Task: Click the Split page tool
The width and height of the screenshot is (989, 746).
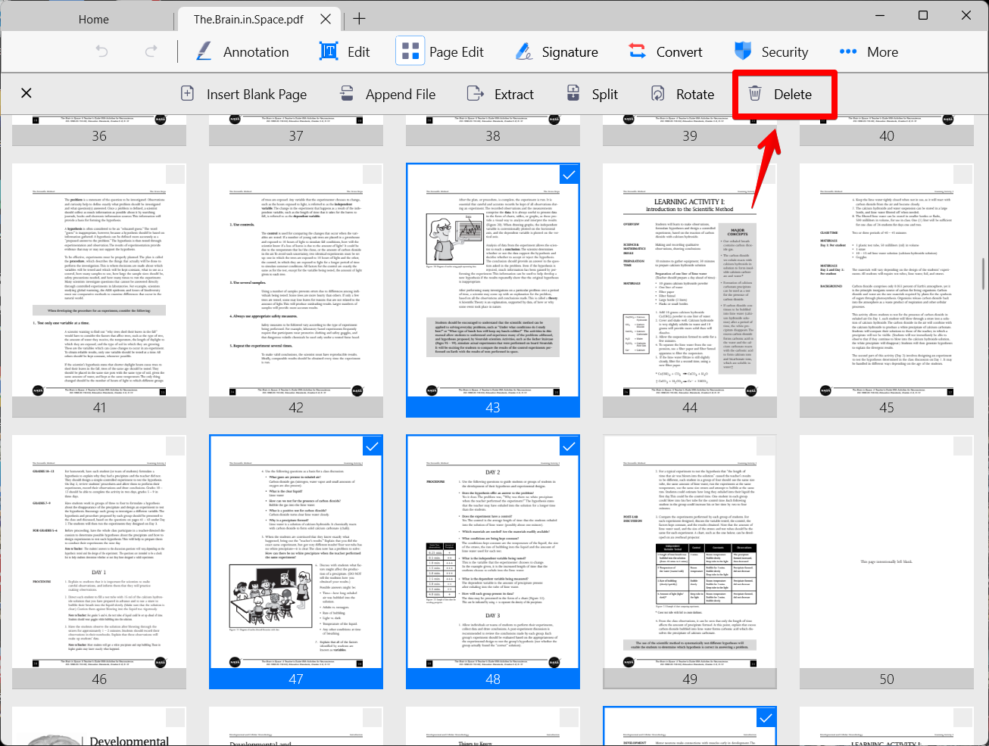Action: [574, 94]
